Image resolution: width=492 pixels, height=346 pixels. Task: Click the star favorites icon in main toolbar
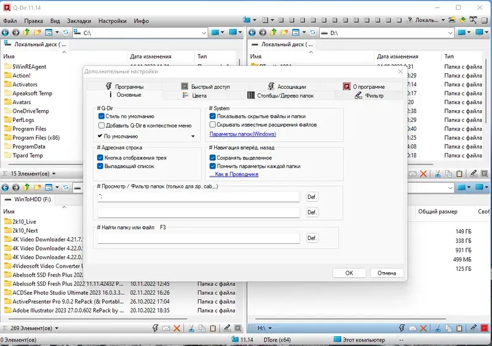coord(462,20)
